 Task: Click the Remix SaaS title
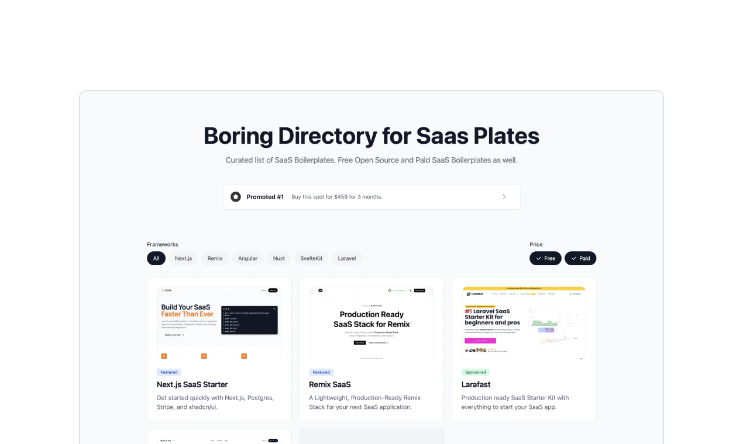tap(330, 384)
